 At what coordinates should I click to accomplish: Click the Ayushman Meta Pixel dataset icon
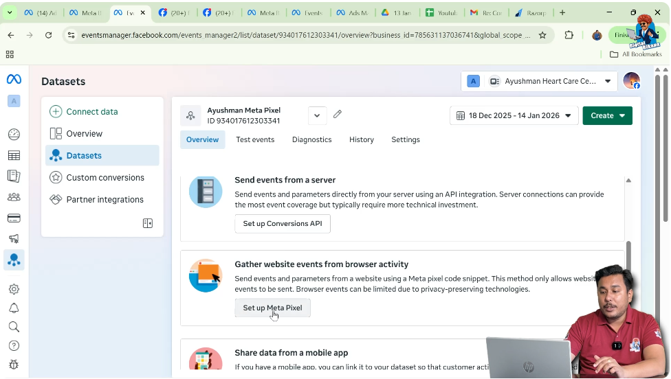(x=190, y=115)
